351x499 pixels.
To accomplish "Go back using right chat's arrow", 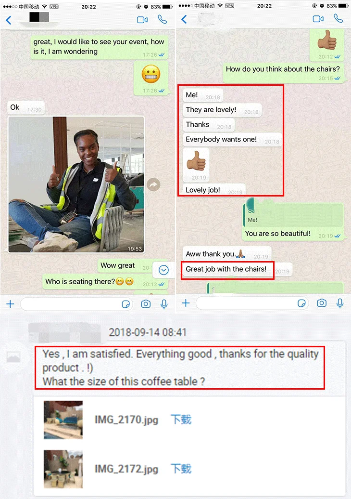I will click(x=184, y=19).
